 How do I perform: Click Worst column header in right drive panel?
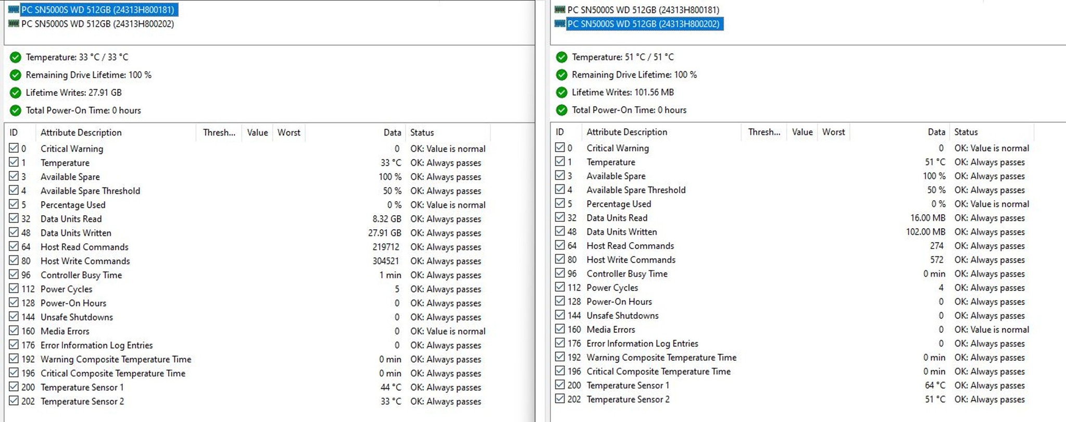833,132
